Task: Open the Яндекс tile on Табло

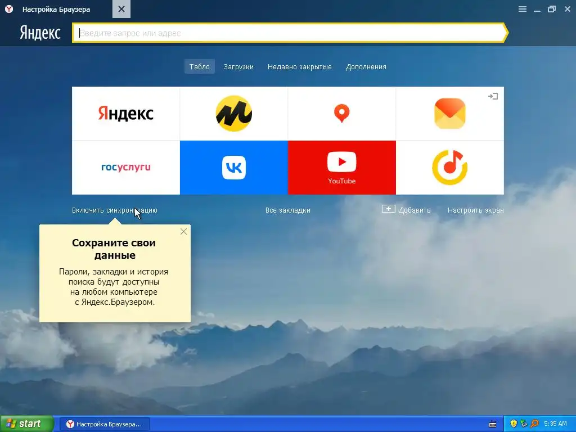Action: (125, 114)
